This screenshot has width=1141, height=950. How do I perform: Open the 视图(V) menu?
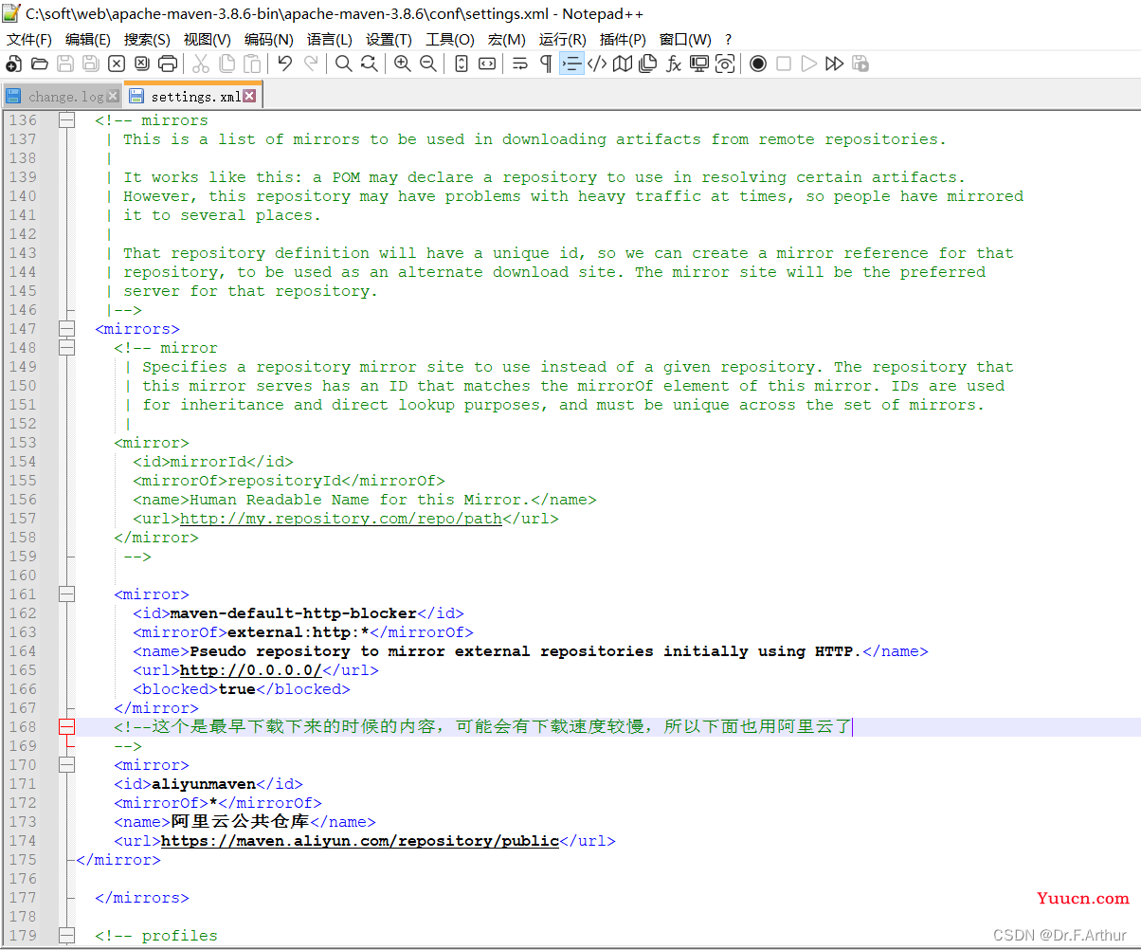(x=208, y=39)
